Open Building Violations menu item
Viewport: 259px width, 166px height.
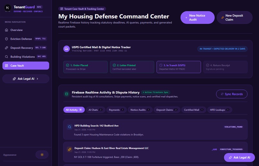(x=26, y=57)
